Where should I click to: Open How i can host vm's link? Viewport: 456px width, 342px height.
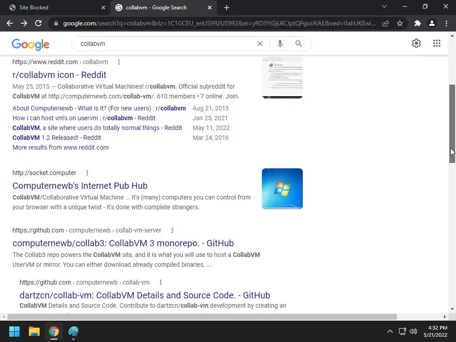[84, 118]
